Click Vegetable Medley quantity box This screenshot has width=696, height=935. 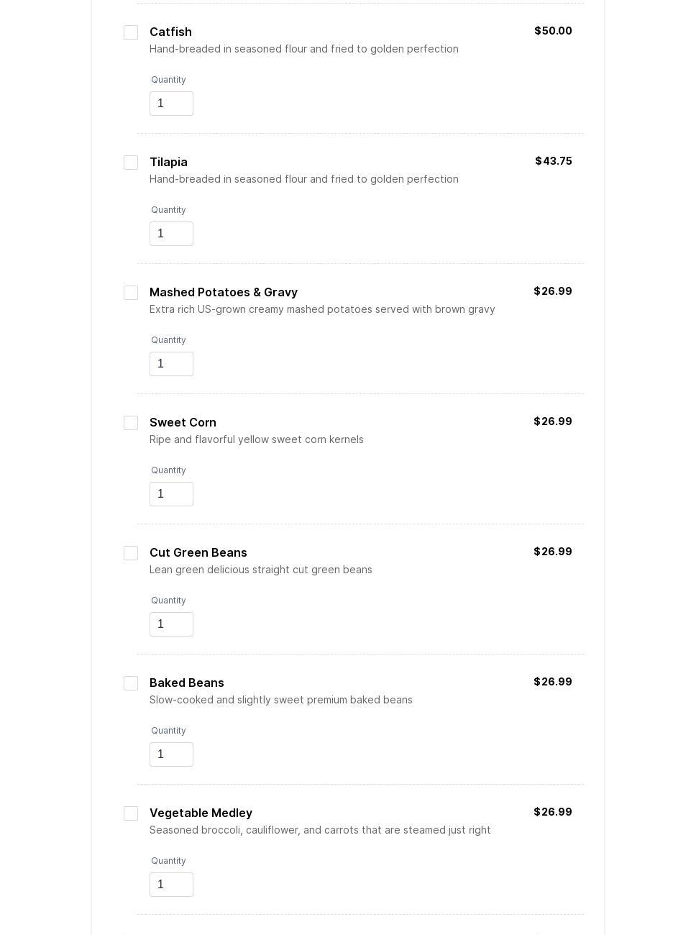[171, 885]
